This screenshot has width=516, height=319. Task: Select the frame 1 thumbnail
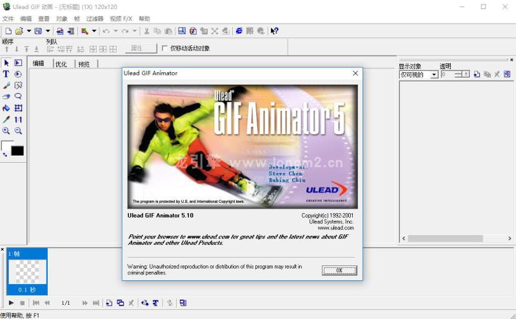click(x=27, y=272)
